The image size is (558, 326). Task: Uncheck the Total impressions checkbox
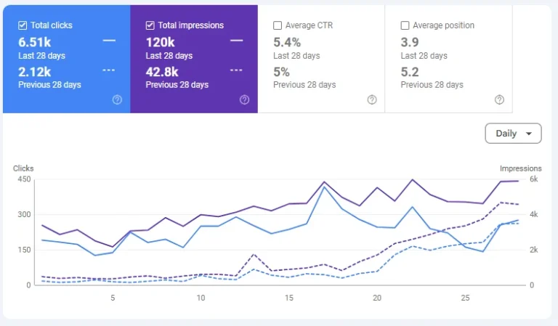(150, 25)
